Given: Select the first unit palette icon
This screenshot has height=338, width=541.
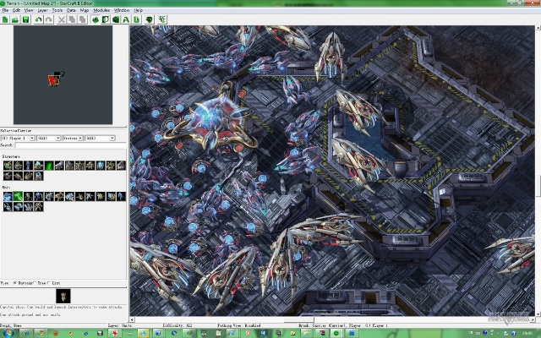Looking at the screenshot, I should pos(8,196).
